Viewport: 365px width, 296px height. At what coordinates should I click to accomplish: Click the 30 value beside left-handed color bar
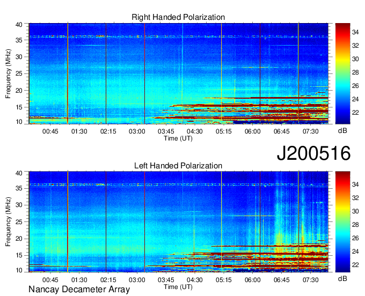click(x=355, y=211)
